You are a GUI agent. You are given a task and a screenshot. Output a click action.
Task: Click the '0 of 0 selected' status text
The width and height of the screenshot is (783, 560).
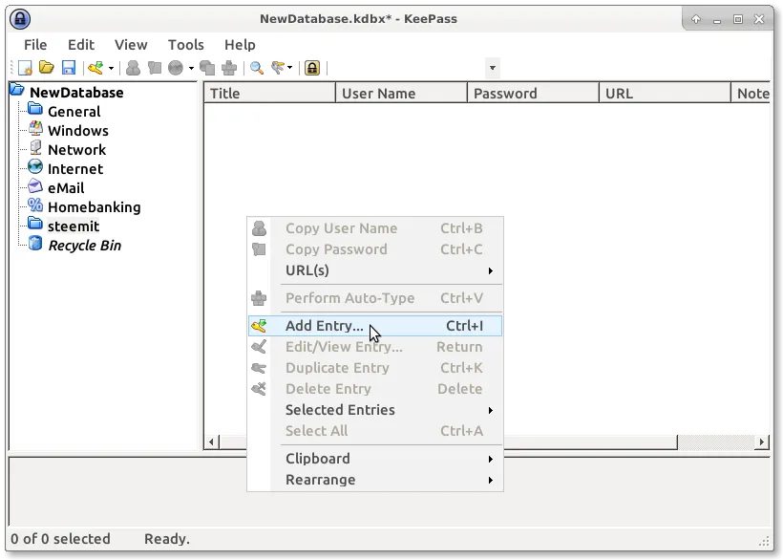(x=60, y=539)
